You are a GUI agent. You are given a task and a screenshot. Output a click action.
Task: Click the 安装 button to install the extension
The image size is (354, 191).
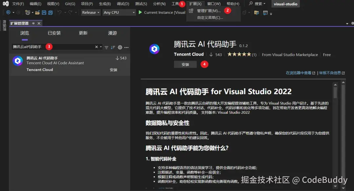tap(185, 64)
